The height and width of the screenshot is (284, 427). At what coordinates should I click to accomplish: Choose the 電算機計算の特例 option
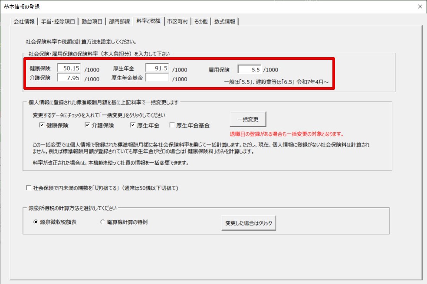click(103, 222)
